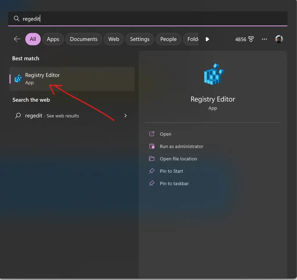Click the Open external-link icon
Screen dimensions: 297x280
[152, 134]
